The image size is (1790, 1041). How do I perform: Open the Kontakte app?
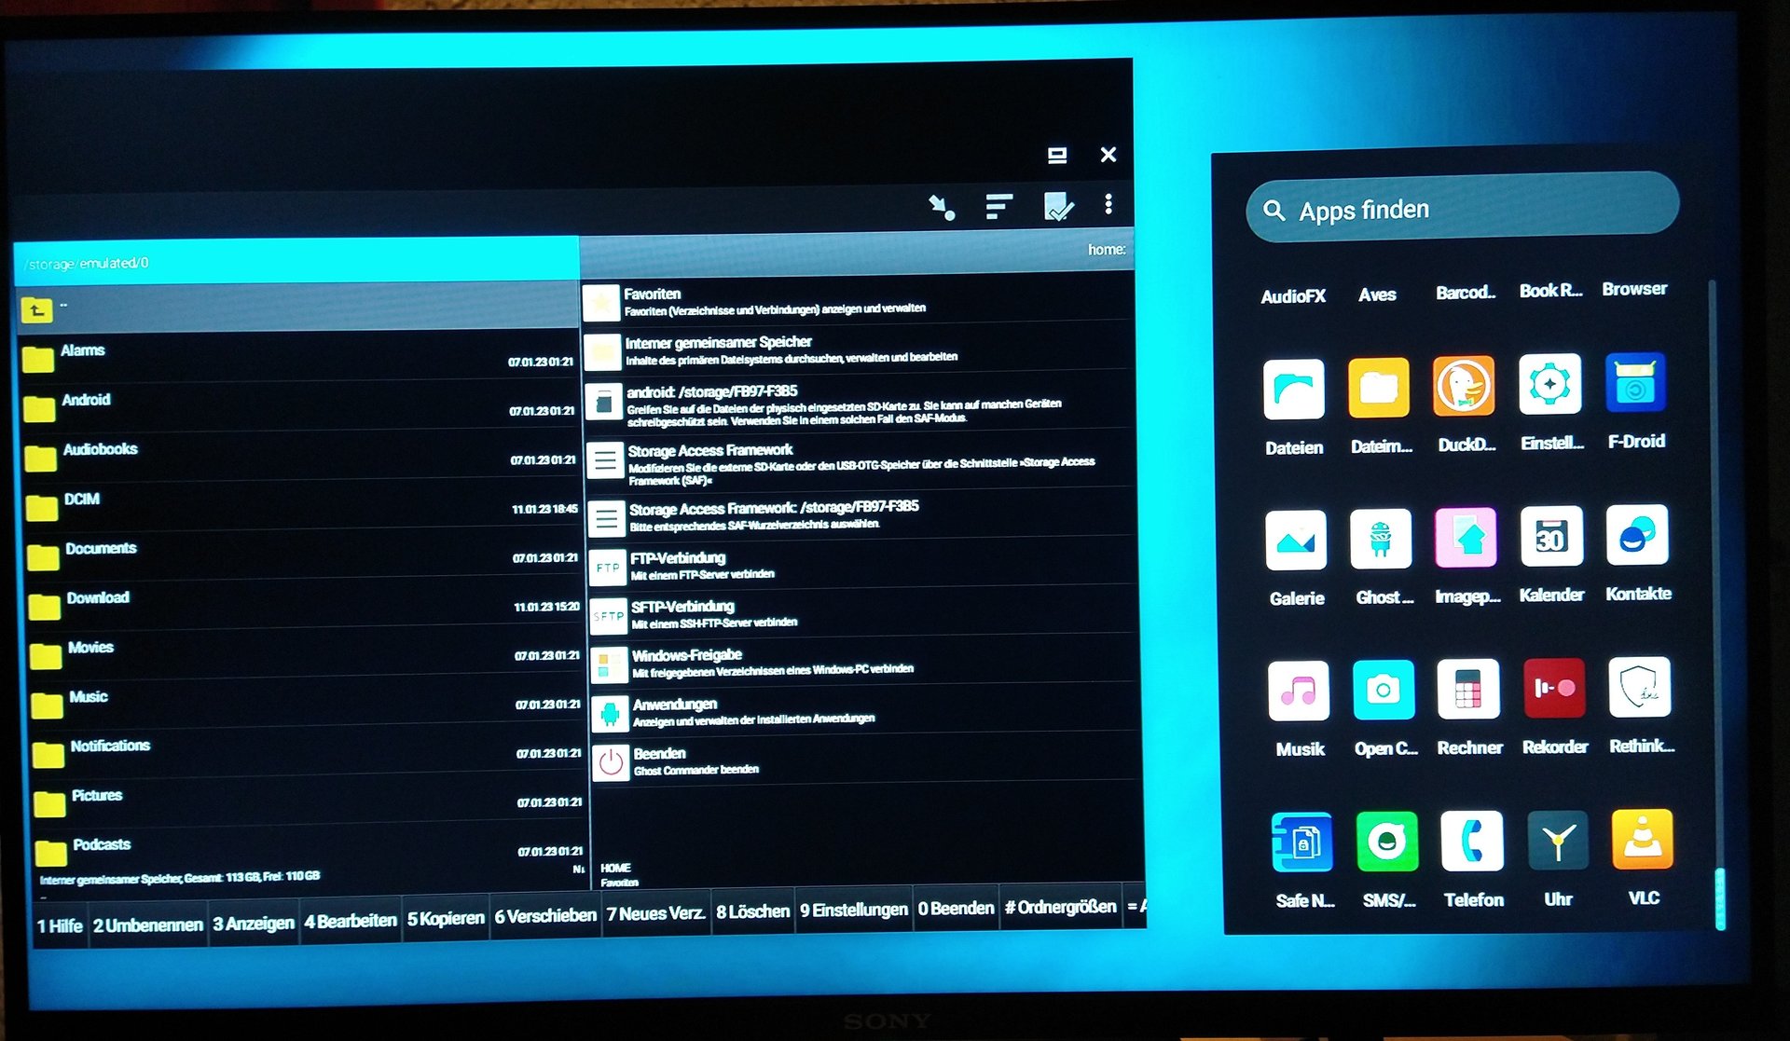point(1637,534)
